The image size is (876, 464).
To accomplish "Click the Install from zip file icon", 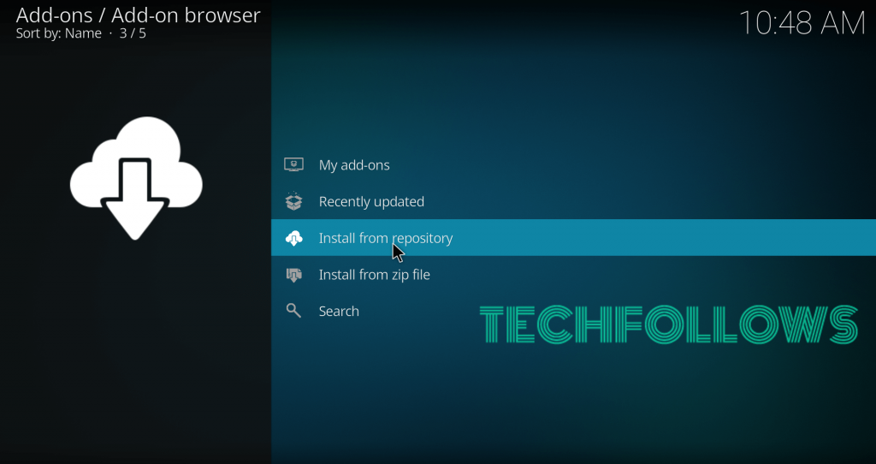I will (294, 275).
